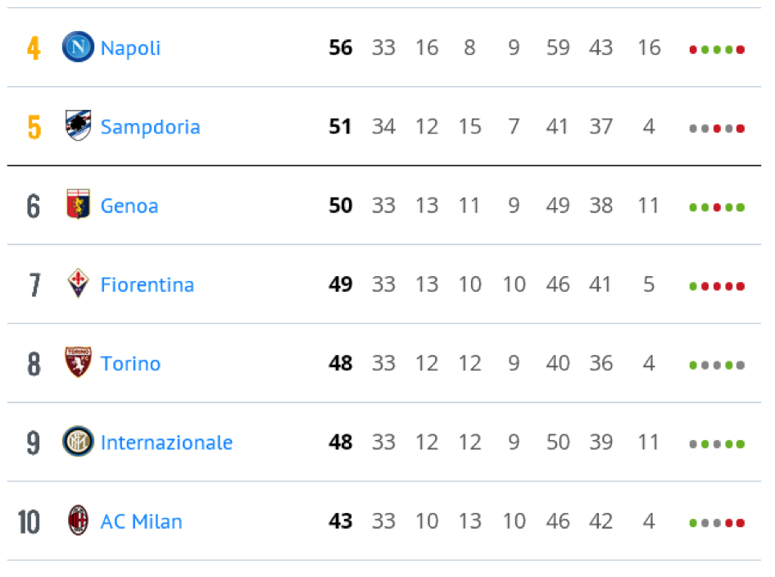Click the Fiorentina club crest icon
Viewport: 775px width, 577px height.
tap(78, 284)
